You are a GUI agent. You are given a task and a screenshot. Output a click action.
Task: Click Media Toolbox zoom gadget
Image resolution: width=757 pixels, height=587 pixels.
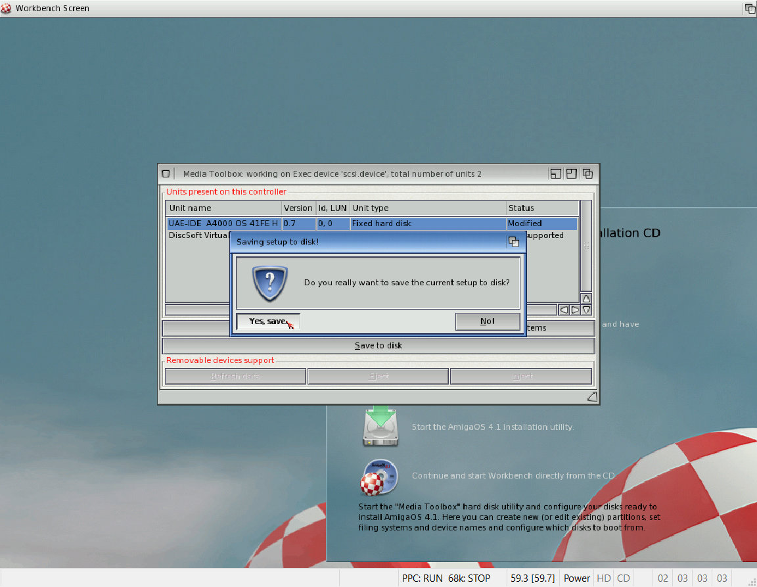(572, 174)
